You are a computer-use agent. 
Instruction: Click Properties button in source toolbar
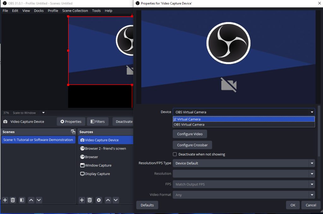pos(71,122)
